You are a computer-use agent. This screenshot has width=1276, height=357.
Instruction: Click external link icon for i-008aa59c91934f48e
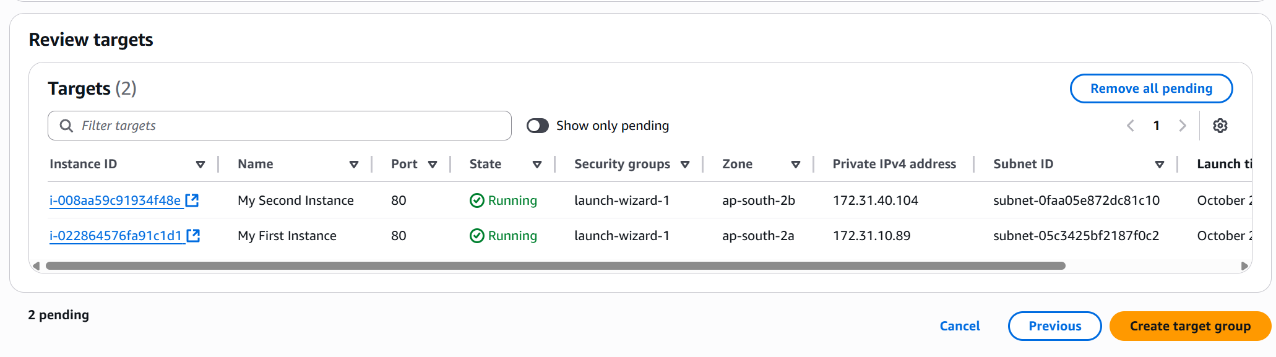coord(192,200)
